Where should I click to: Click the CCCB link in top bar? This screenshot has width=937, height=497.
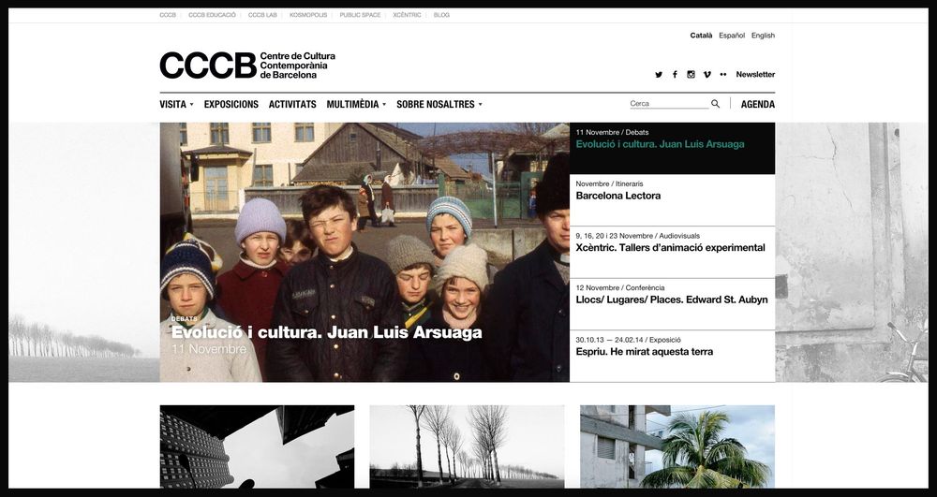click(x=168, y=15)
